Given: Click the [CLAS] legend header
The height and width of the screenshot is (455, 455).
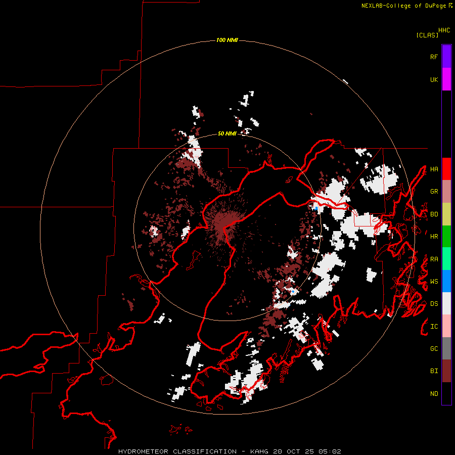Looking at the screenshot, I should [x=427, y=35].
